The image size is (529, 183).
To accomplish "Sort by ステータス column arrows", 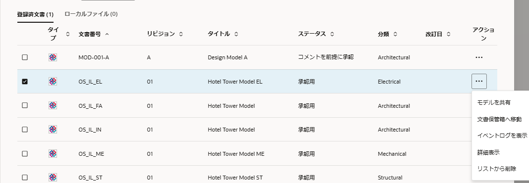I will pos(332,34).
